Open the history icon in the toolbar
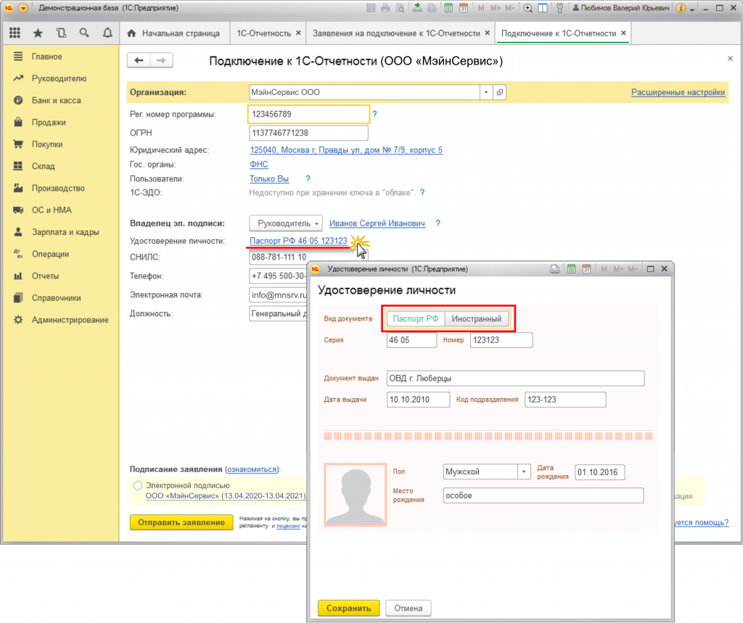This screenshot has height=623, width=743. (61, 33)
